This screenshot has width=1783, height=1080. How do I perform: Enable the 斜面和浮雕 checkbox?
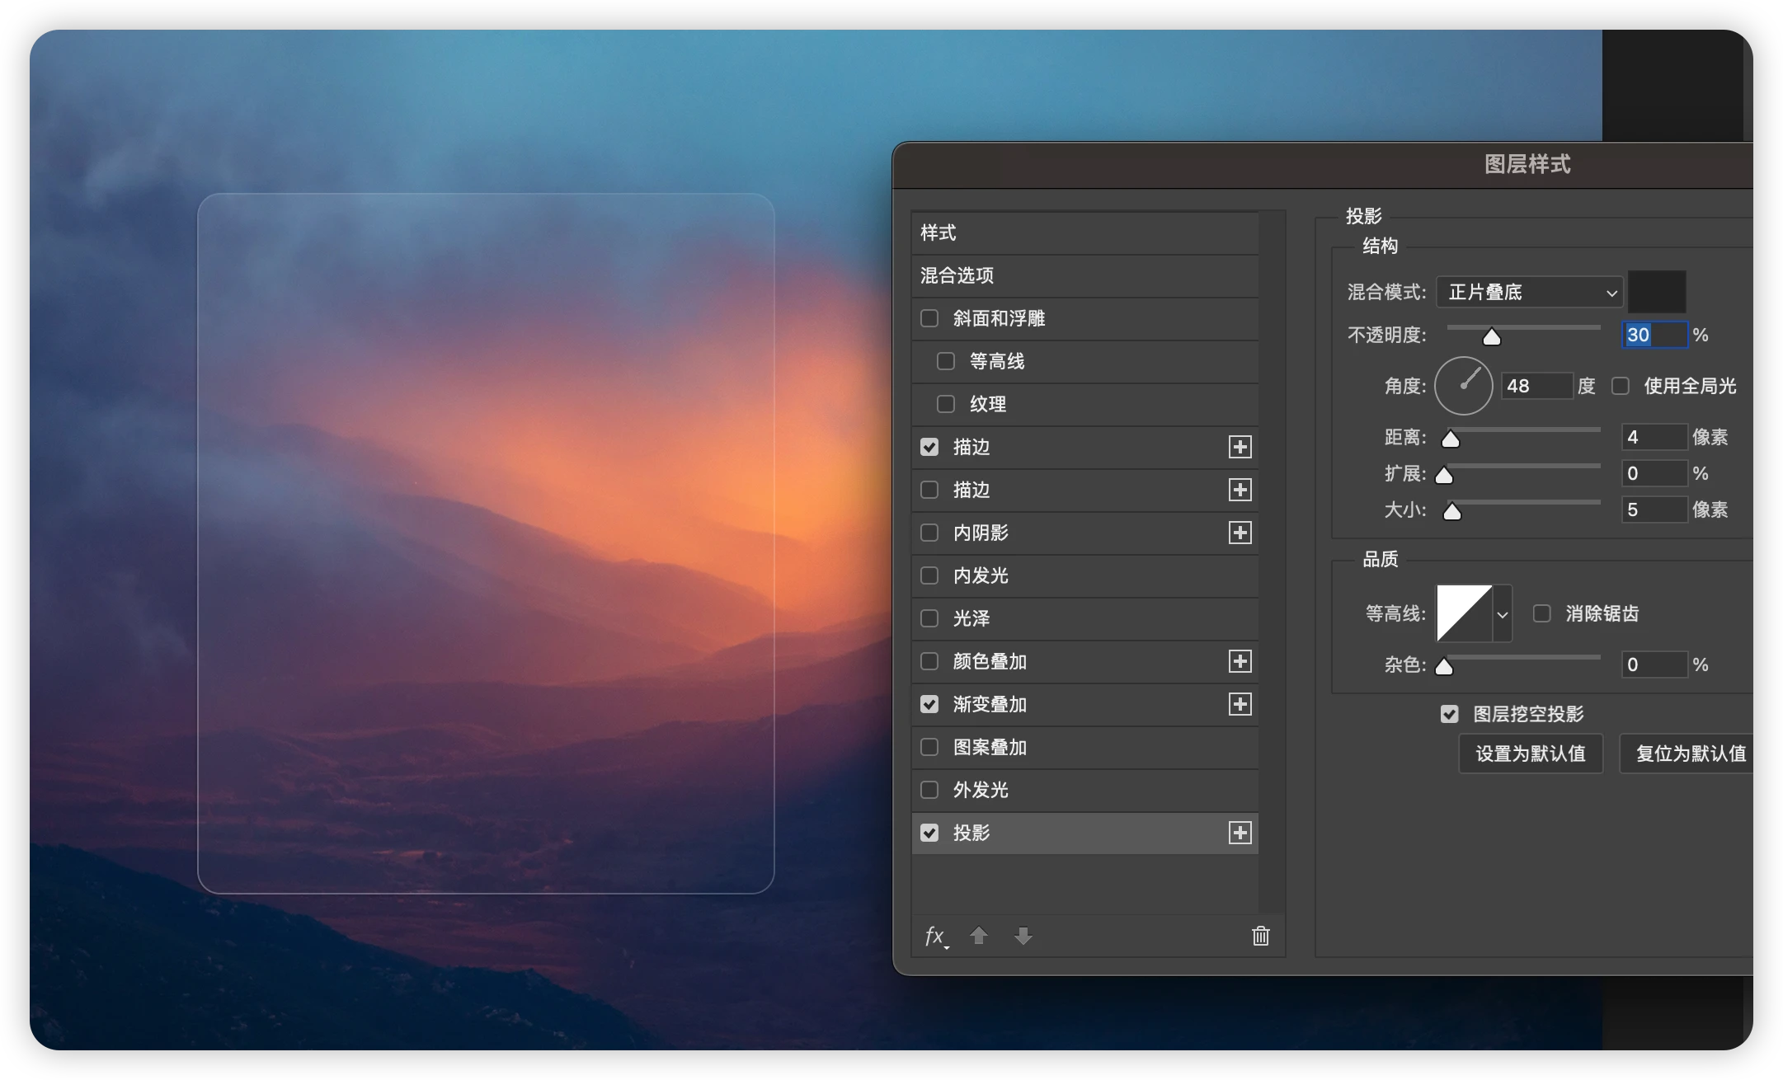point(929,318)
